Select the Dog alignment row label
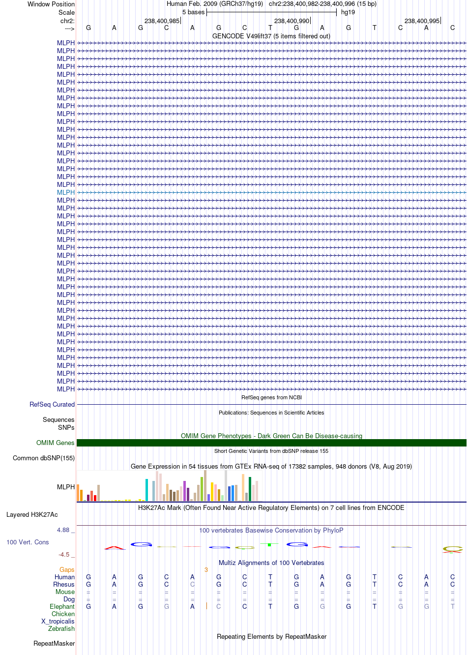 pyautogui.click(x=69, y=599)
